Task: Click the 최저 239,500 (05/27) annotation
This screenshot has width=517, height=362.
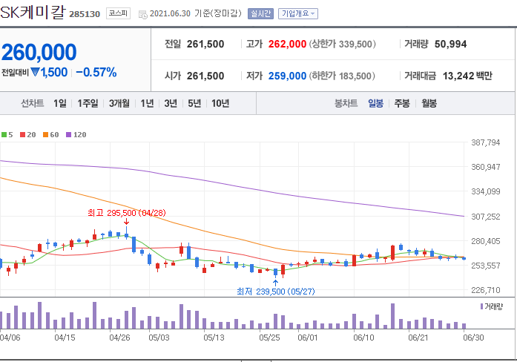Action: coord(276,292)
